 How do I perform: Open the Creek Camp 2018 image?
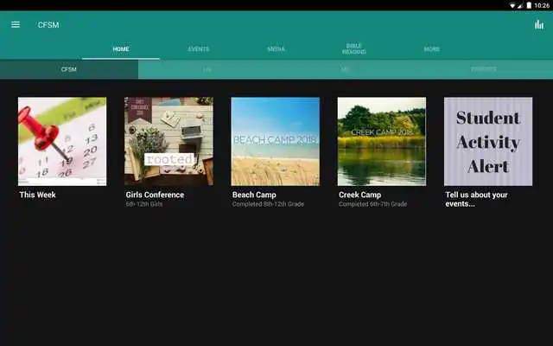coord(381,141)
